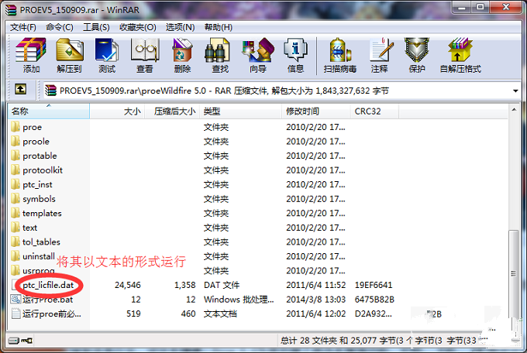Select the templates folder icon
527x353 pixels.
coord(15,213)
